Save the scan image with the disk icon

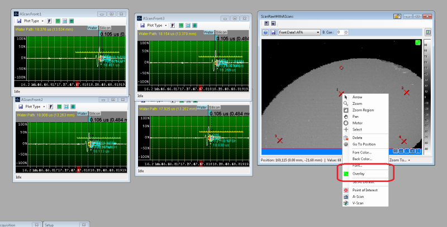(x=273, y=32)
